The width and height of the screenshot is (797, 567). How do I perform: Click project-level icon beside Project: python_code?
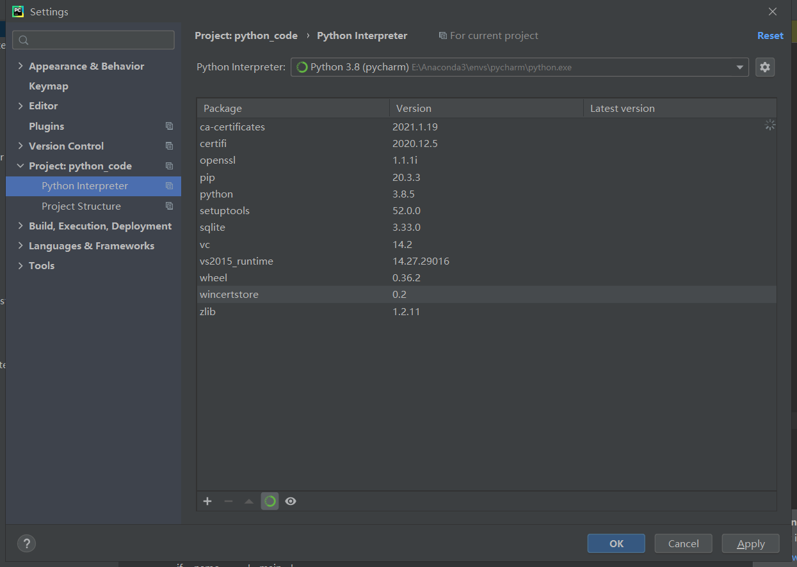click(169, 166)
